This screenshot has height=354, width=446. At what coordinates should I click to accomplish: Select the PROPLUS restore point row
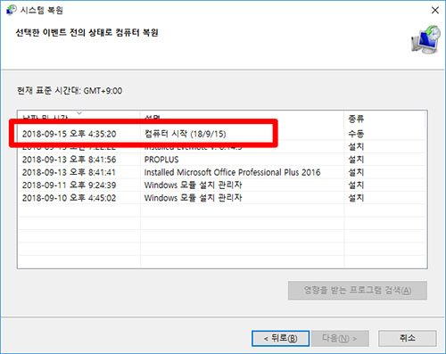point(222,160)
